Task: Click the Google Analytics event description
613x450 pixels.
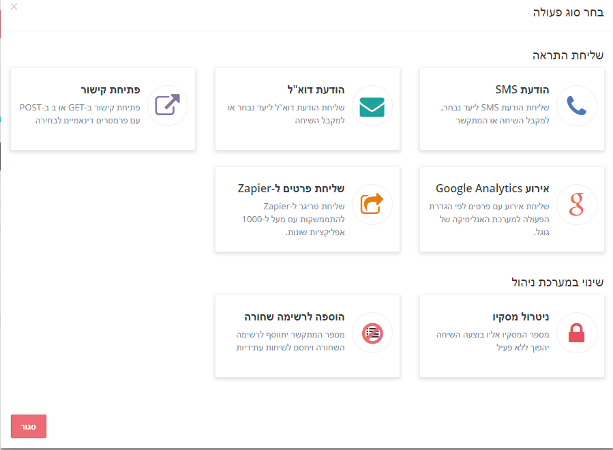Action: click(x=489, y=220)
